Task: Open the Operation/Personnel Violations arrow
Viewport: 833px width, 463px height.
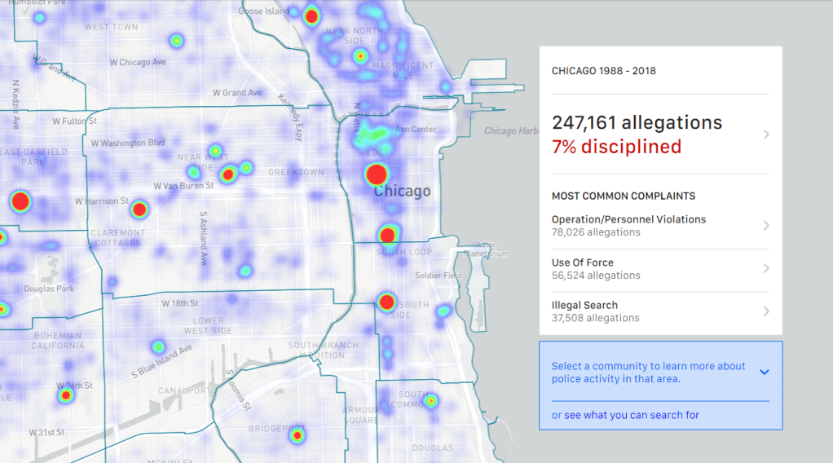Action: coord(766,226)
